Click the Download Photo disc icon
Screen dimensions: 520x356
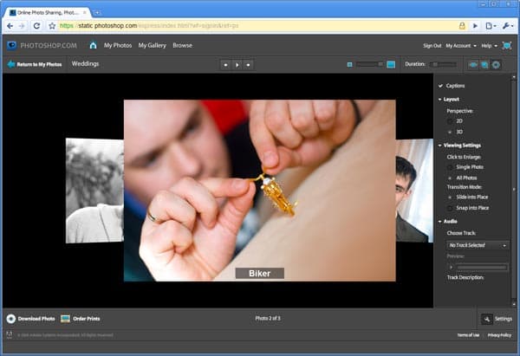coord(11,319)
